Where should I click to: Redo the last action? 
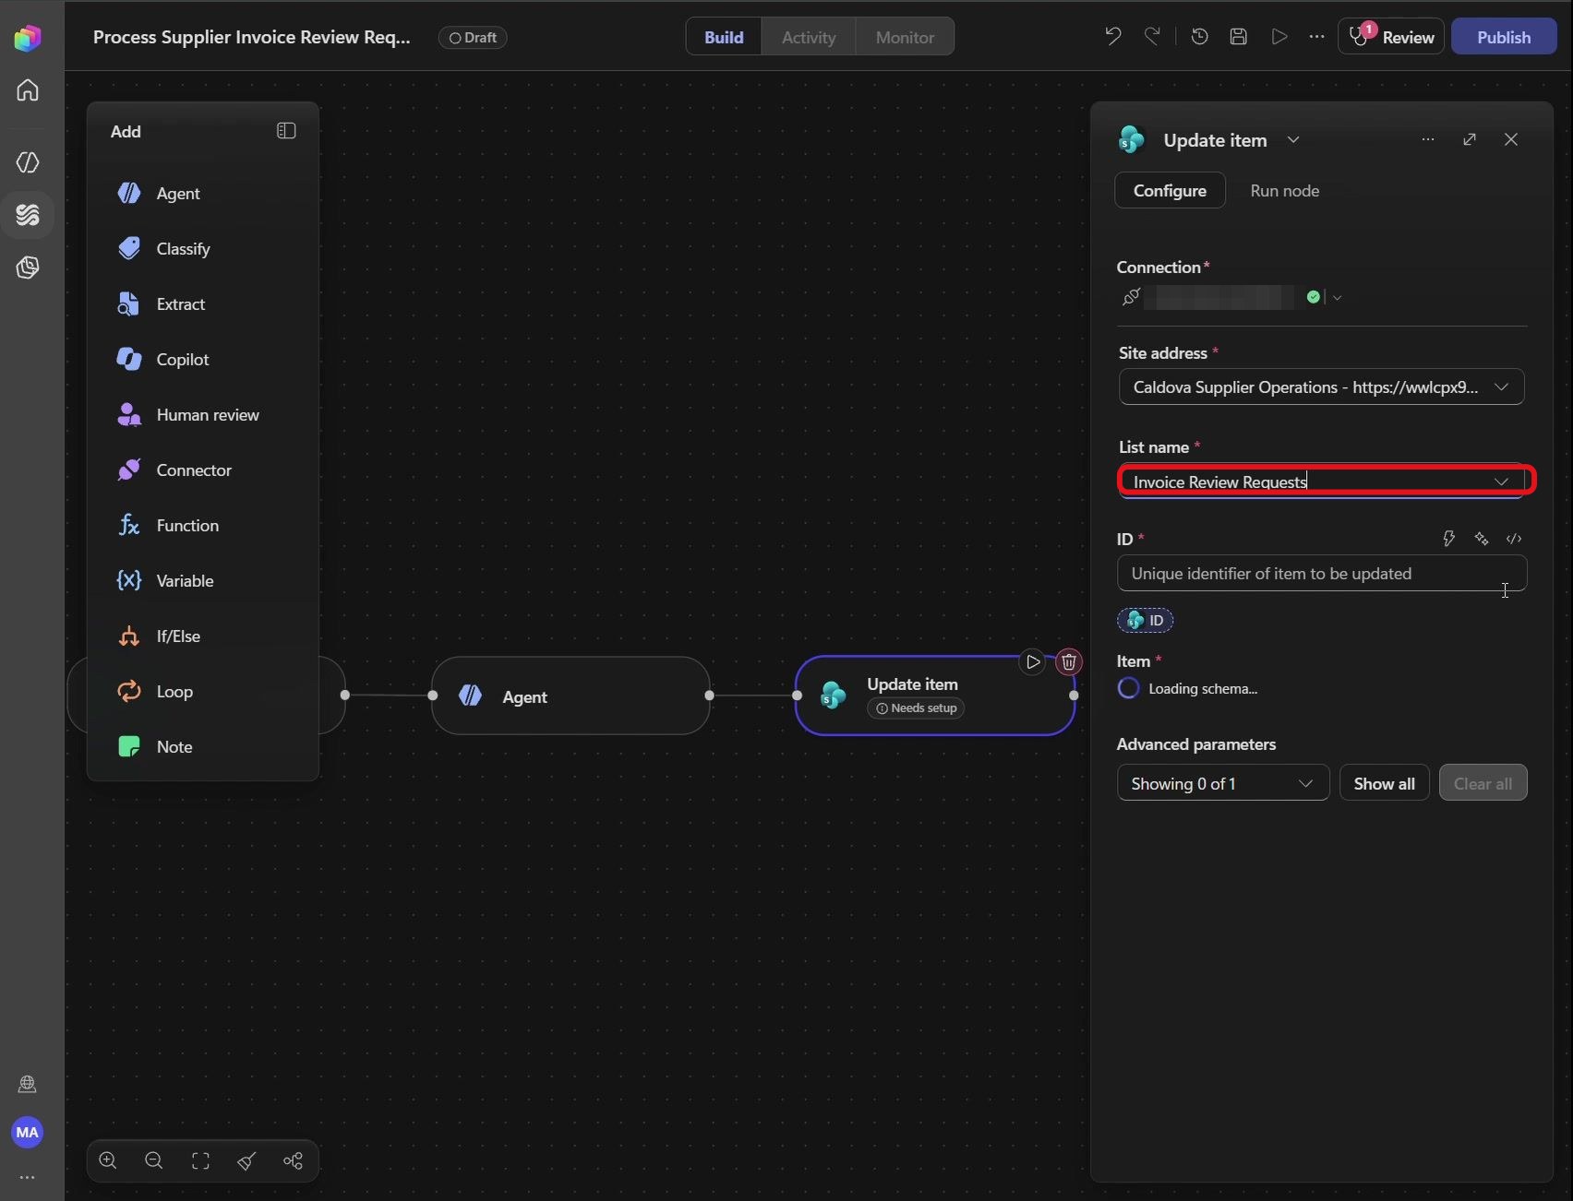pos(1152,37)
